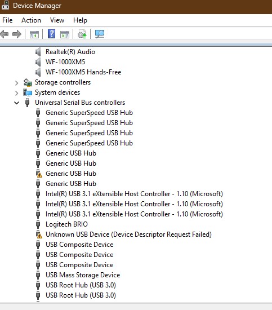This screenshot has height=310, width=272.
Task: Select the System devices label
Action: pyautogui.click(x=57, y=92)
